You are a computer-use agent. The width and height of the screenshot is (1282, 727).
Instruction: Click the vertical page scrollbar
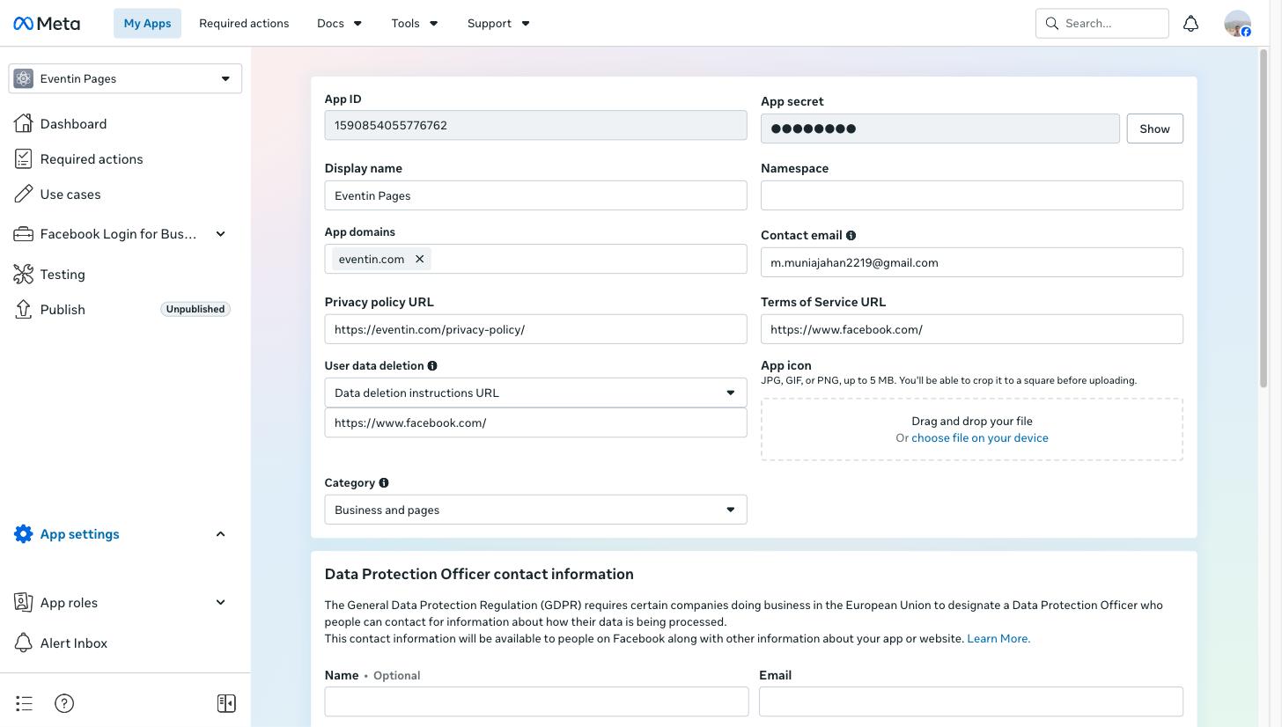coord(1264,218)
